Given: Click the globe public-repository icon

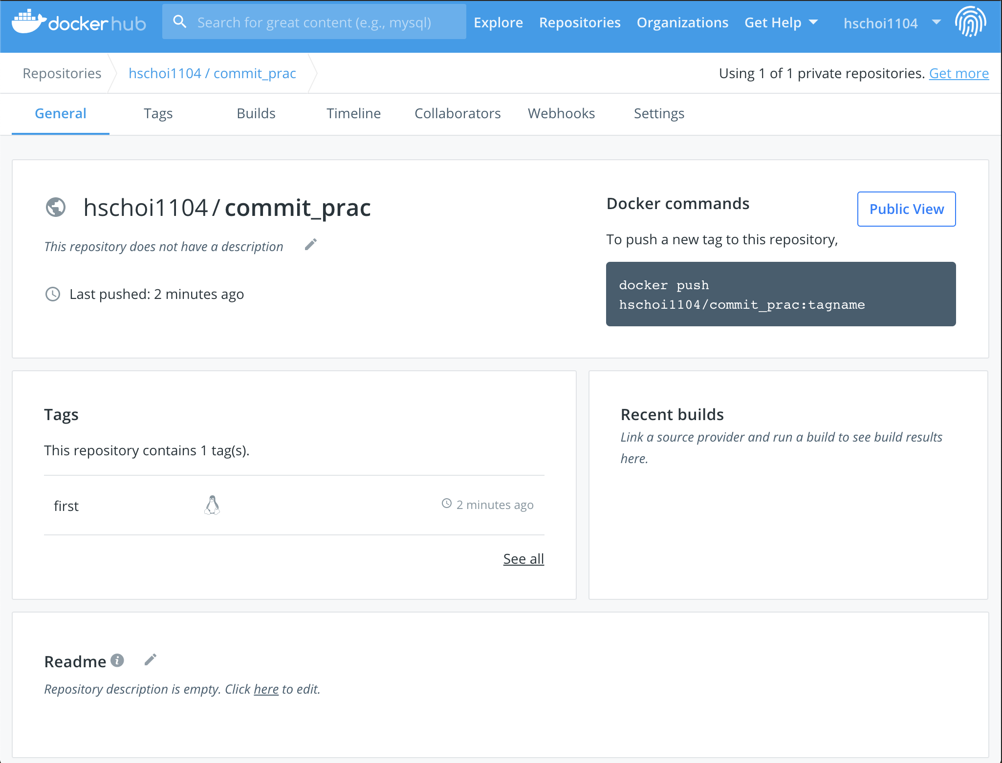Looking at the screenshot, I should click(x=56, y=207).
